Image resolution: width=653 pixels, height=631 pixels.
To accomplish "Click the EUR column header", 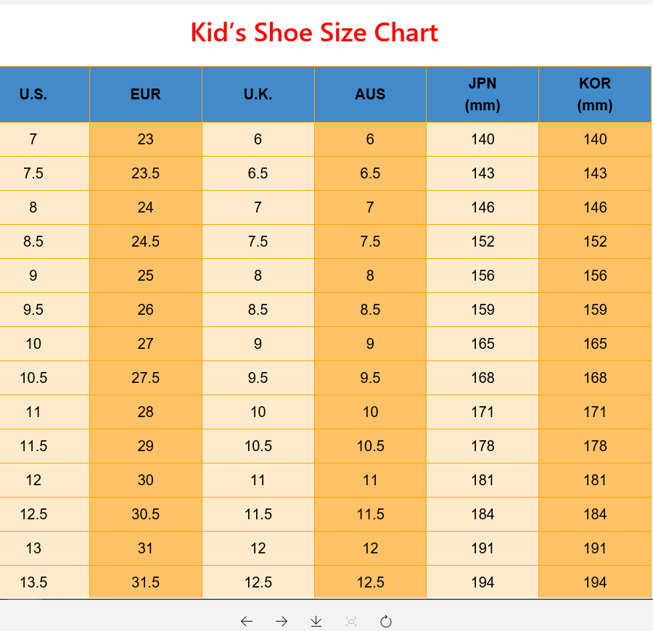I will click(x=146, y=94).
